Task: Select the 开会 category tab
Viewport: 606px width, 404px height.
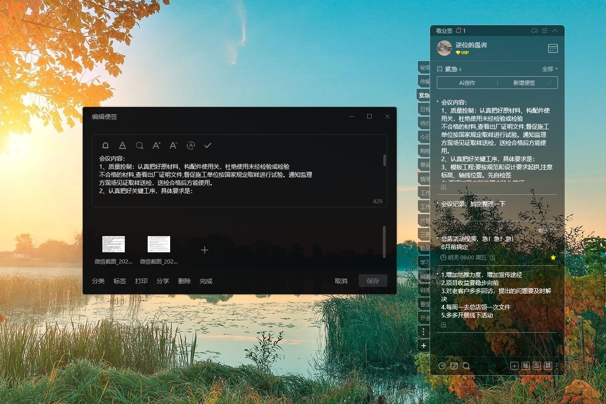Action: [424, 318]
